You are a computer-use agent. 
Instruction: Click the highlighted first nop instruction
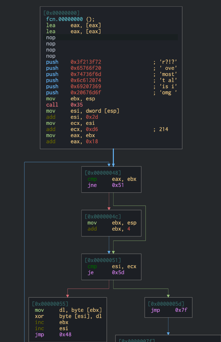click(x=51, y=38)
